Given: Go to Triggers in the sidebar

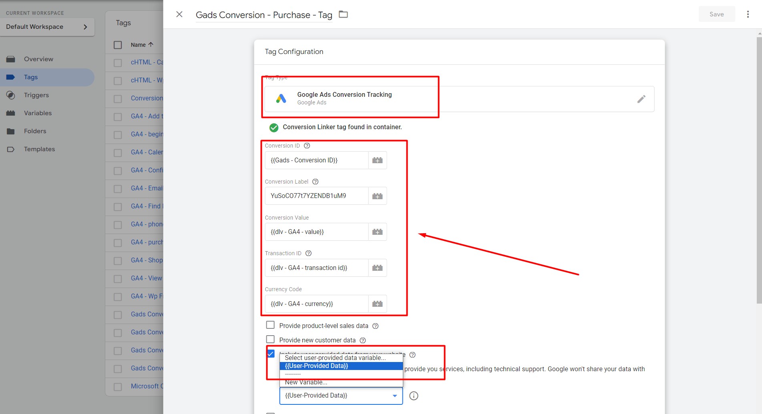Looking at the screenshot, I should (x=36, y=95).
